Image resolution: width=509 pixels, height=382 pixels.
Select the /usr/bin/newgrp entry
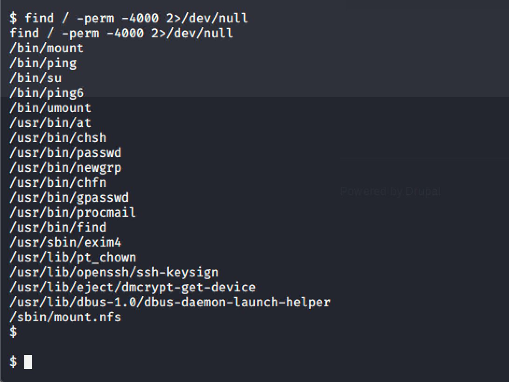pos(65,168)
